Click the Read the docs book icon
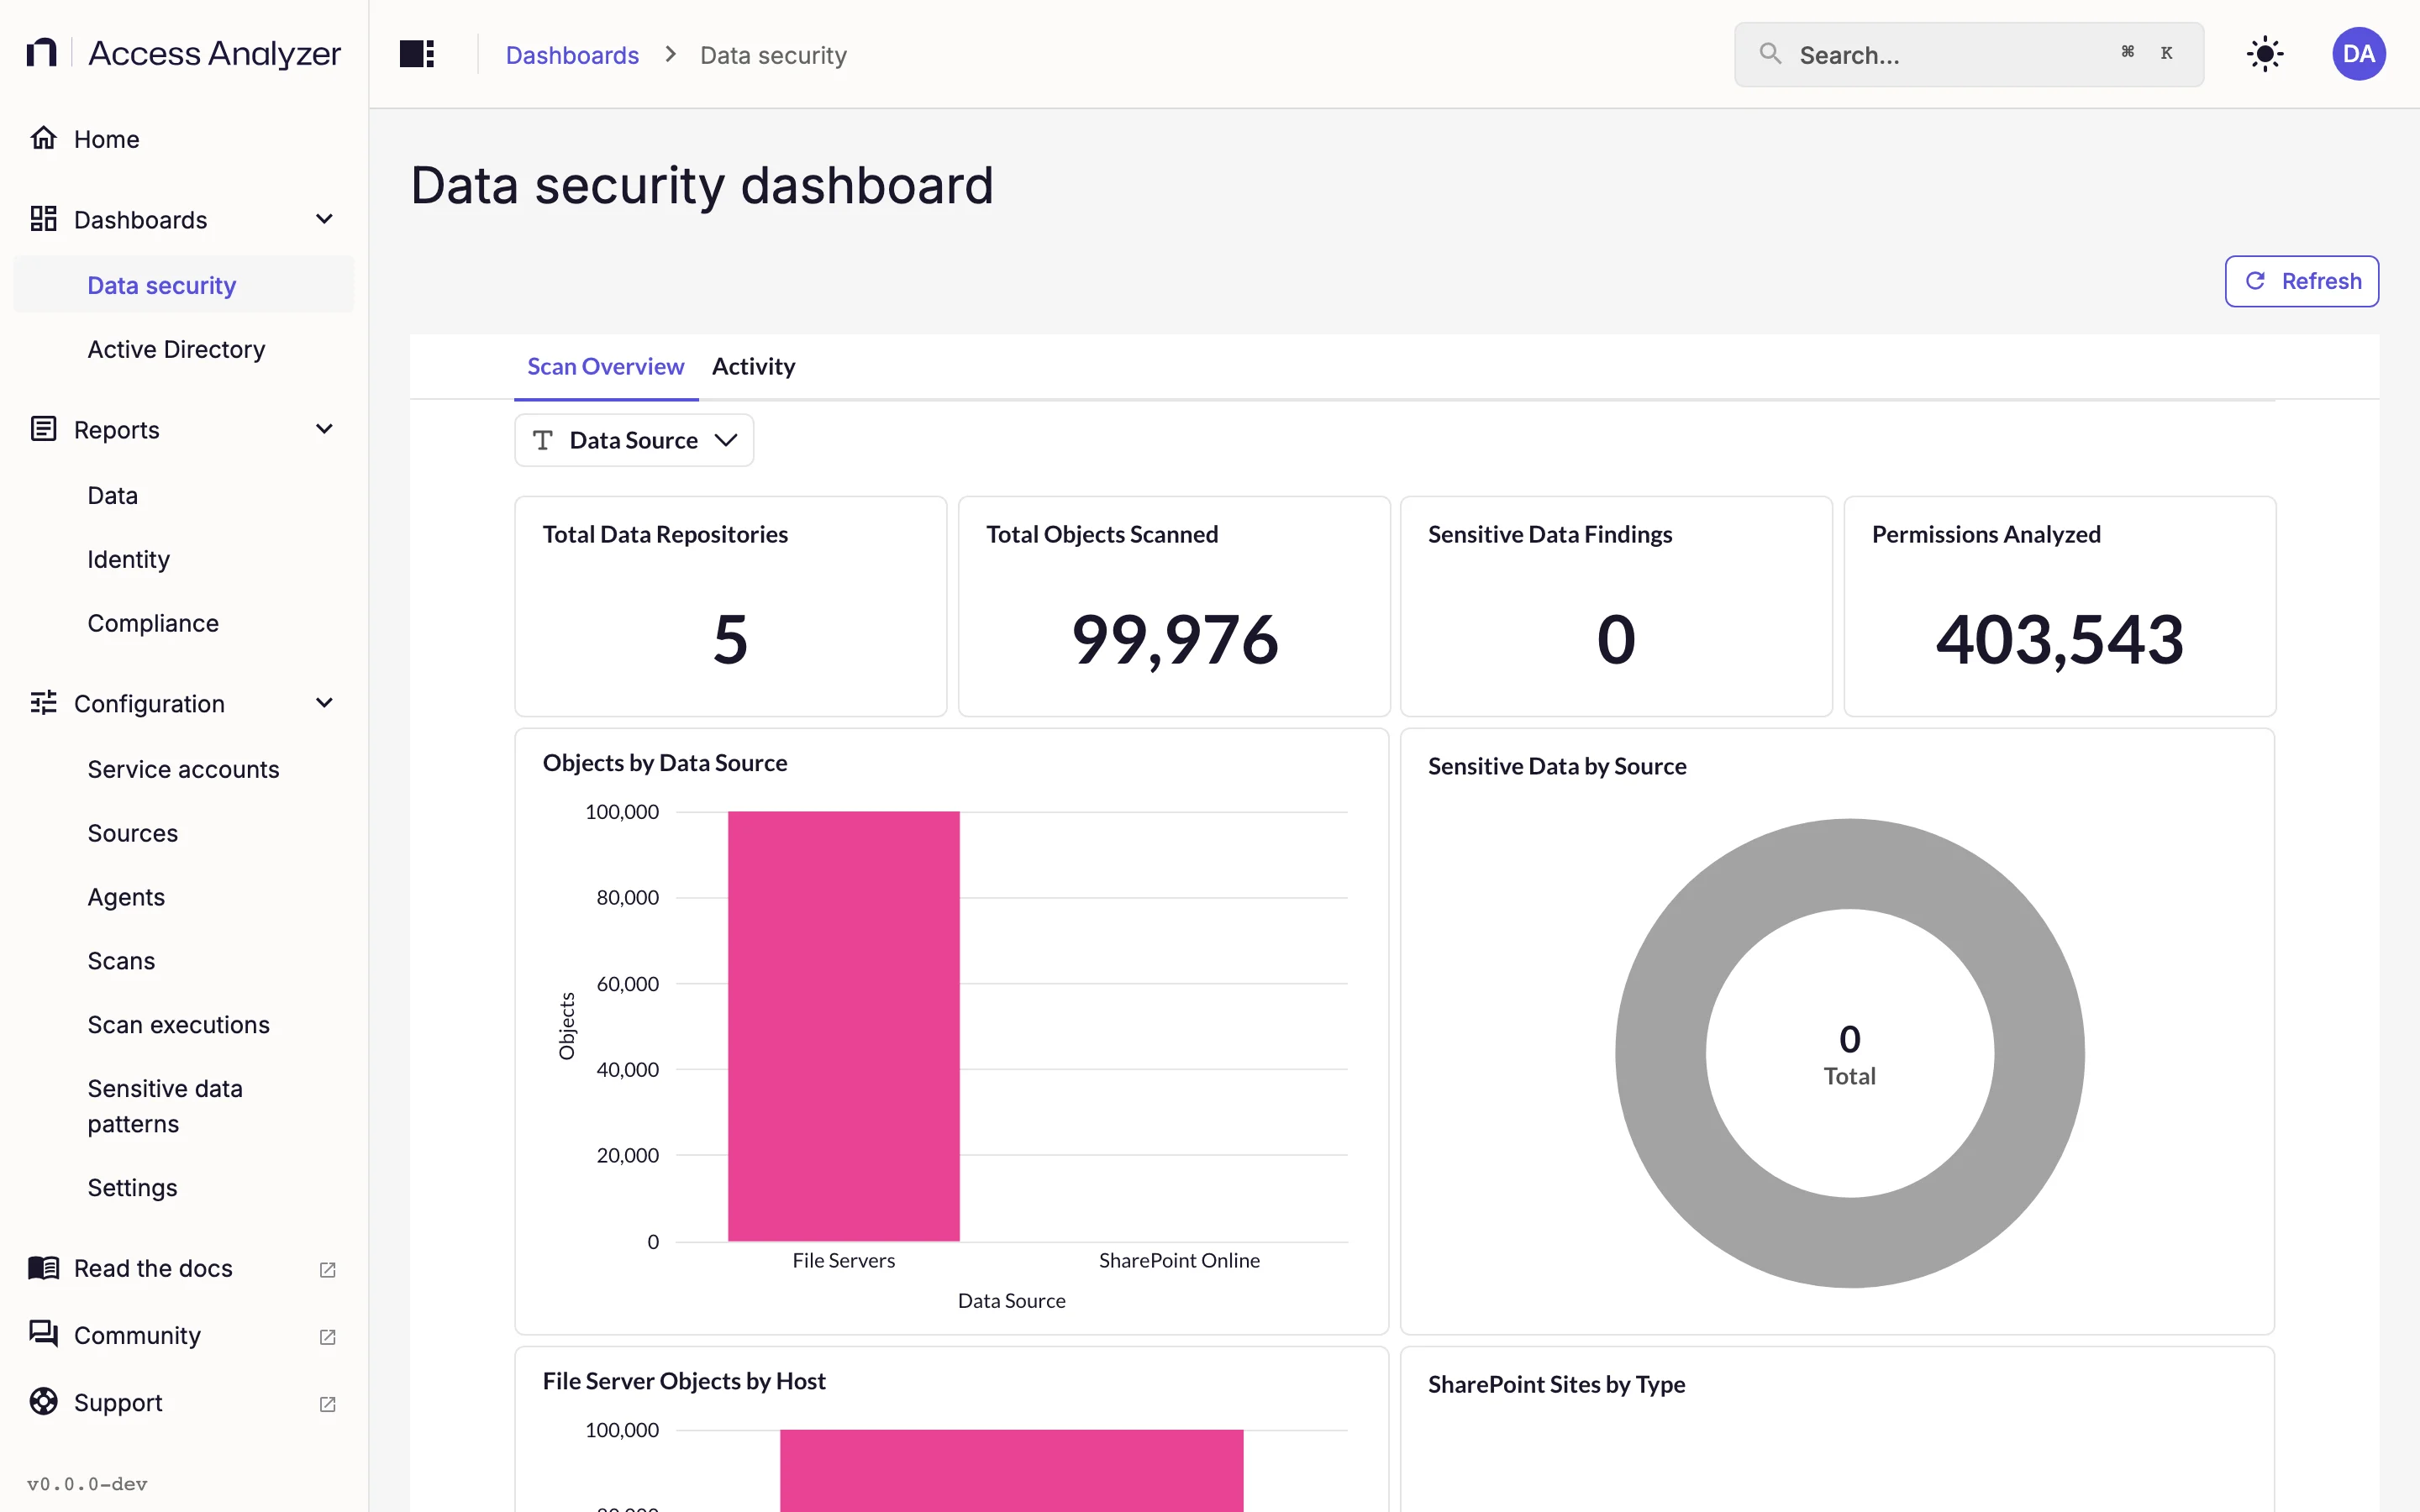This screenshot has height=1512, width=2420. pos(43,1268)
